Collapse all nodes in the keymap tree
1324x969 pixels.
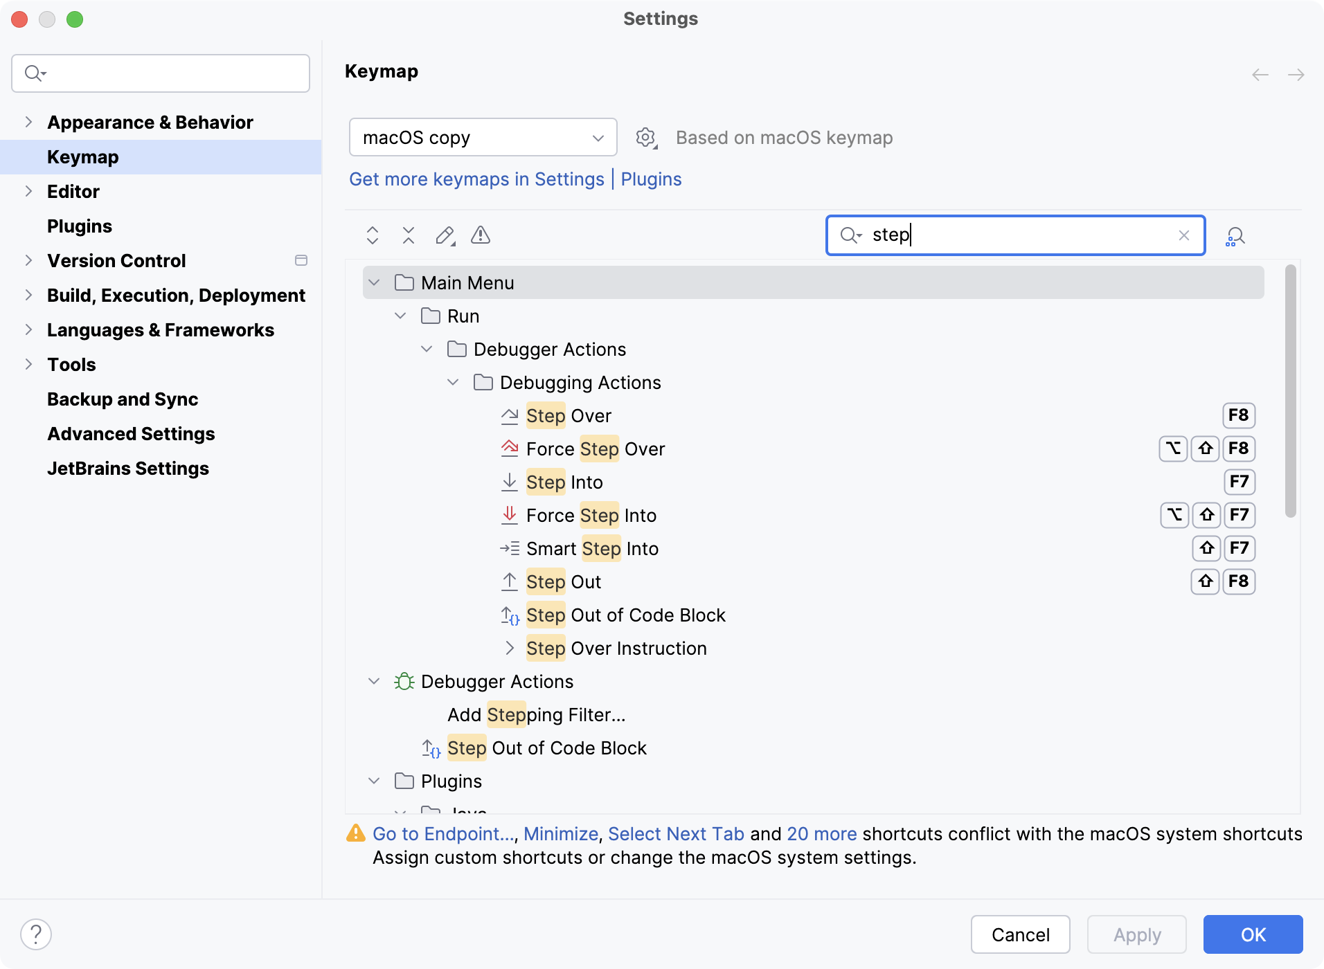coord(409,235)
